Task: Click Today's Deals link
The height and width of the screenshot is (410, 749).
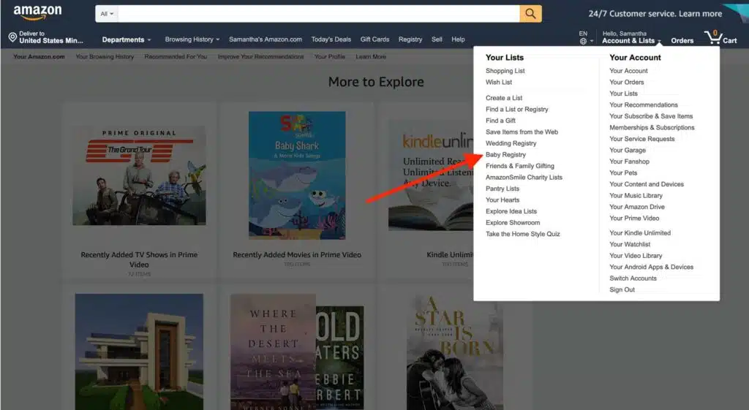Action: point(331,39)
